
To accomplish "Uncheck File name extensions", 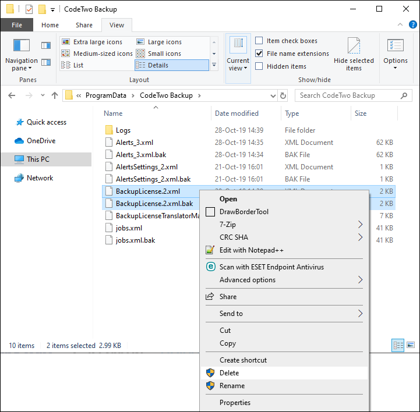I will (x=259, y=54).
